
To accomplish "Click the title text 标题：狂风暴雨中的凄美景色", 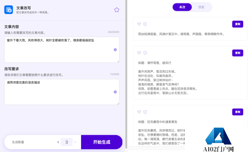I will pos(158,122).
